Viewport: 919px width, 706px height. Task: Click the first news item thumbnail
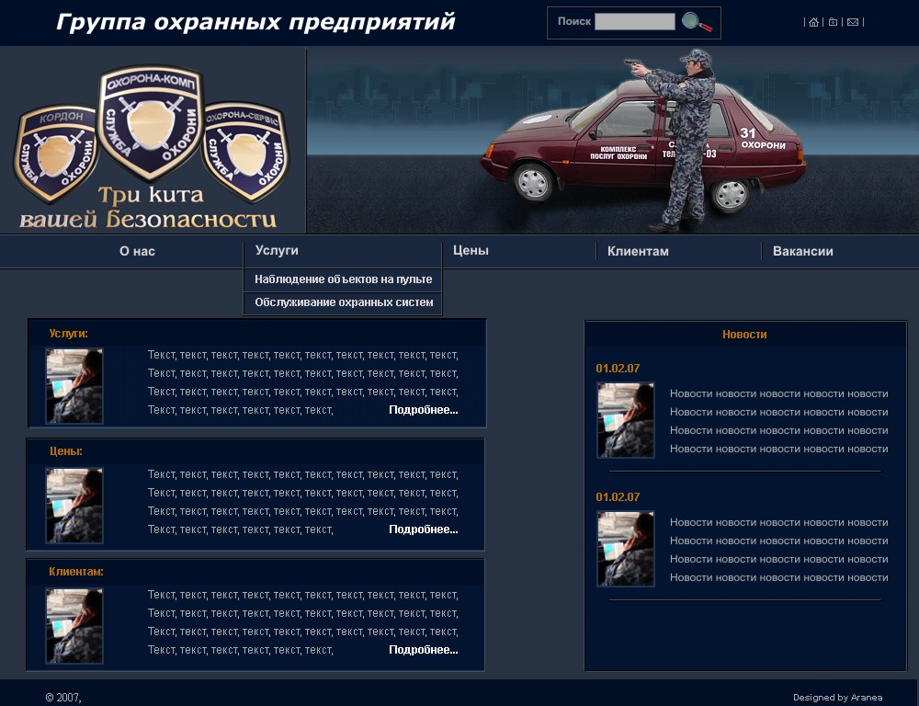click(625, 420)
